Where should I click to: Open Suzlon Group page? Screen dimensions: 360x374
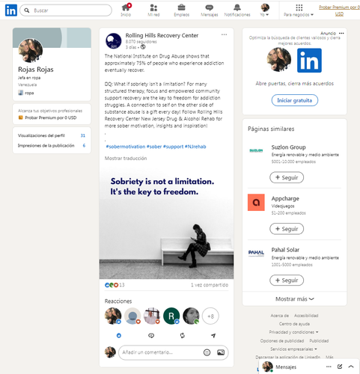coord(288,147)
